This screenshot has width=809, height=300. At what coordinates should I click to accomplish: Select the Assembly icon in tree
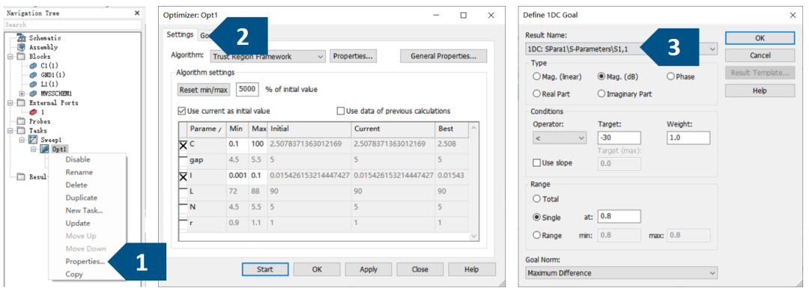(x=21, y=47)
